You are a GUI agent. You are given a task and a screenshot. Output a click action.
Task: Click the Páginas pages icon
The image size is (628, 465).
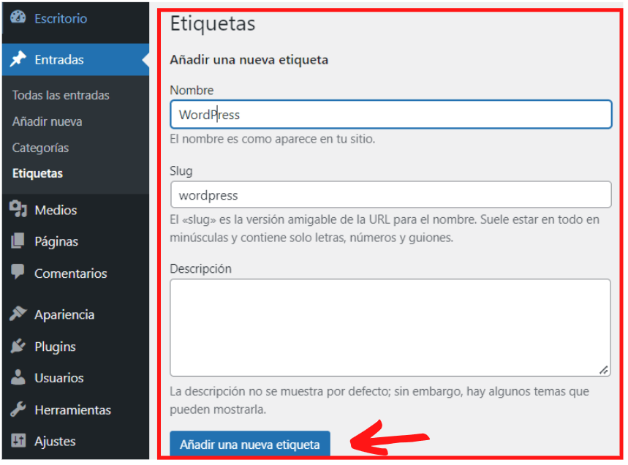pos(18,241)
